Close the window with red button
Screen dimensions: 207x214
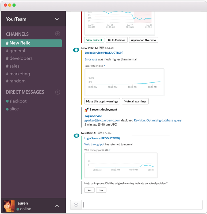[5, 5]
